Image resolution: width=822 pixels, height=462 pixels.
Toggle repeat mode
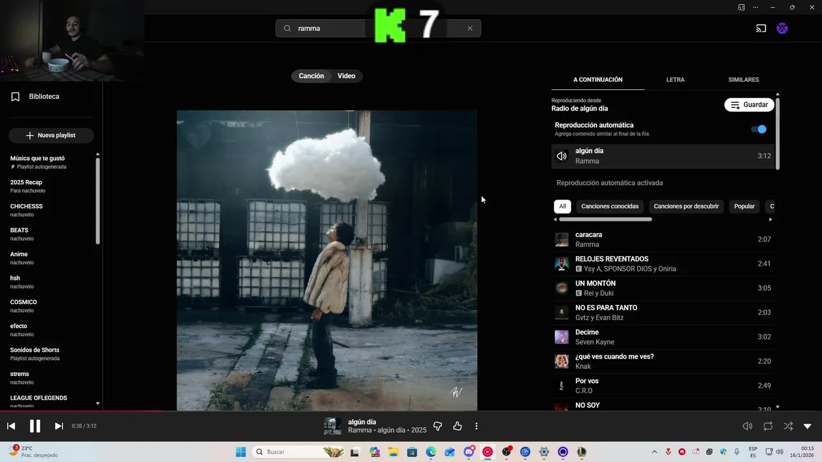click(768, 426)
